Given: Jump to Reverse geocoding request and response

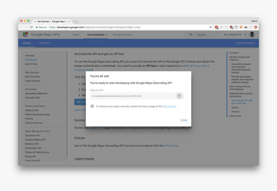Looking at the screenshot, I should coord(242,79).
